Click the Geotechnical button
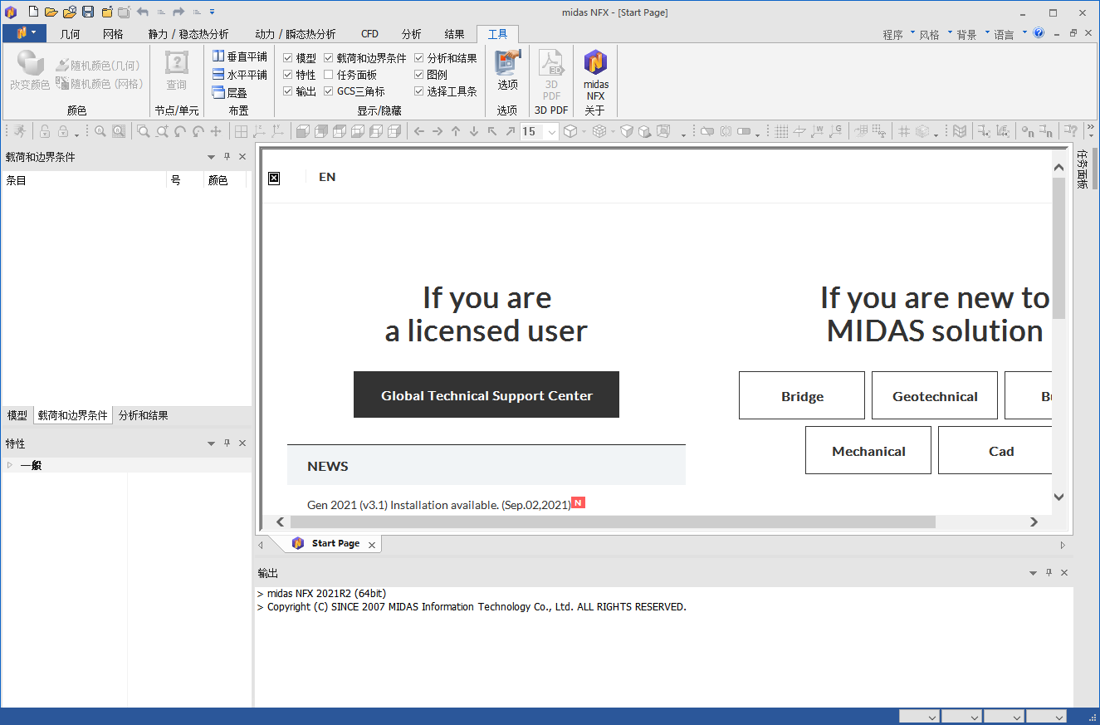Viewport: 1100px width, 725px height. click(x=935, y=395)
